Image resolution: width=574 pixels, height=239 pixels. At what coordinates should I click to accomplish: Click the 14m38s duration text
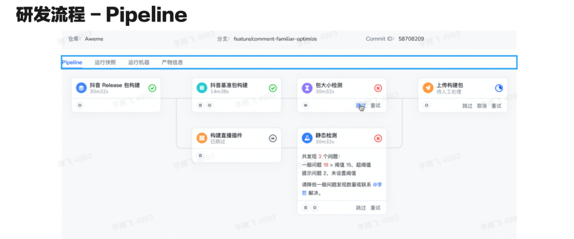click(220, 91)
